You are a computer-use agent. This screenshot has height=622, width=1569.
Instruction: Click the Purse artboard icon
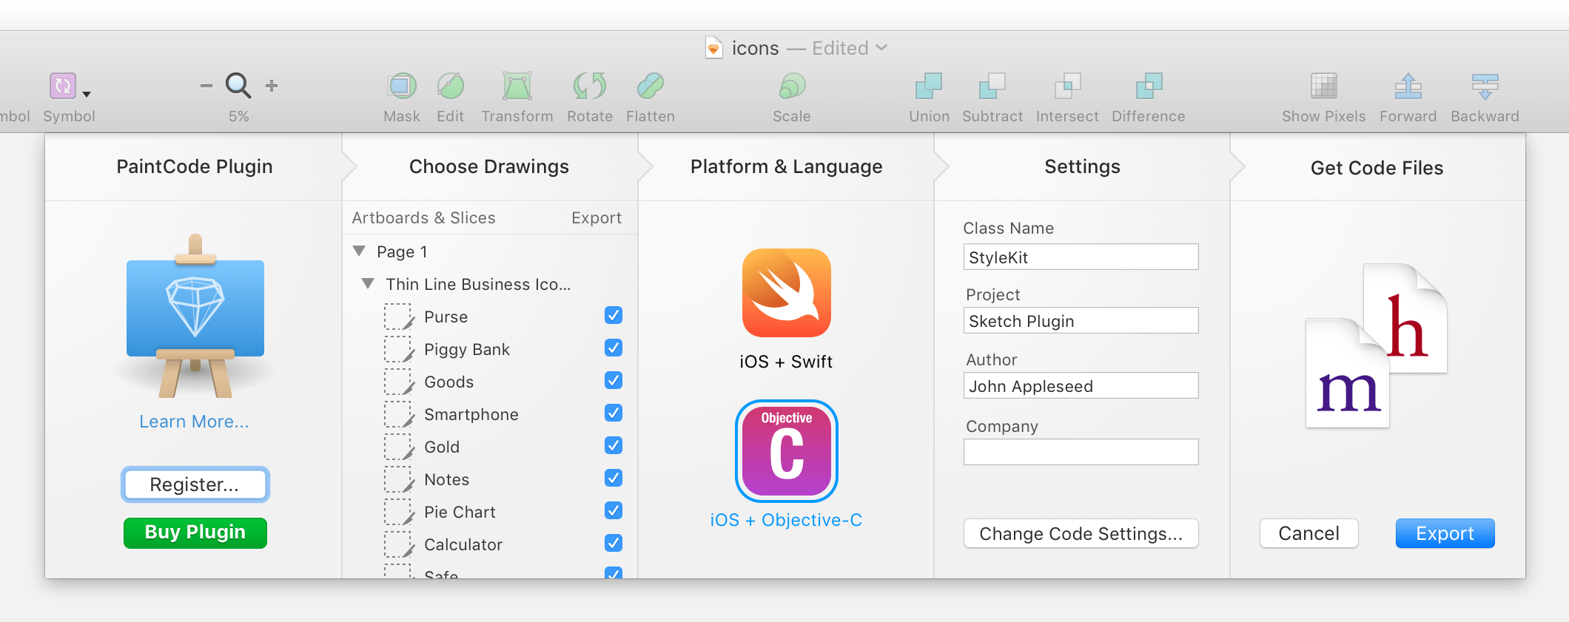pos(399,317)
